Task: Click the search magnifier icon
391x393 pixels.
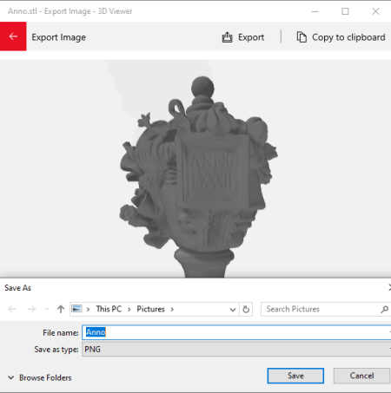Action: coord(384,310)
